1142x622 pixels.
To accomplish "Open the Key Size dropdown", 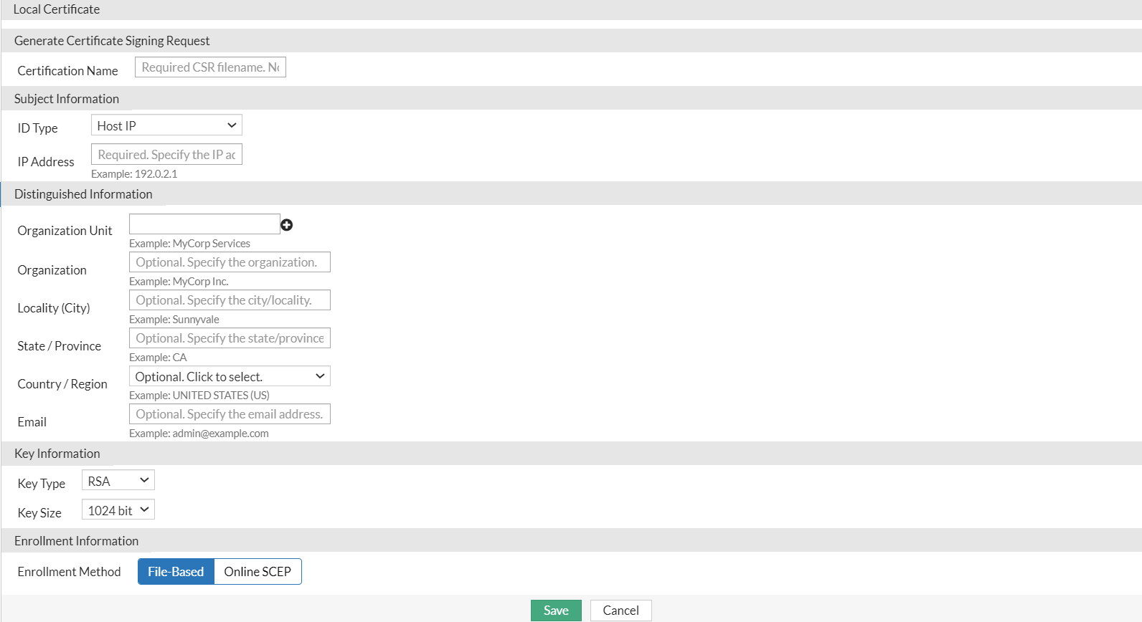I will click(118, 510).
